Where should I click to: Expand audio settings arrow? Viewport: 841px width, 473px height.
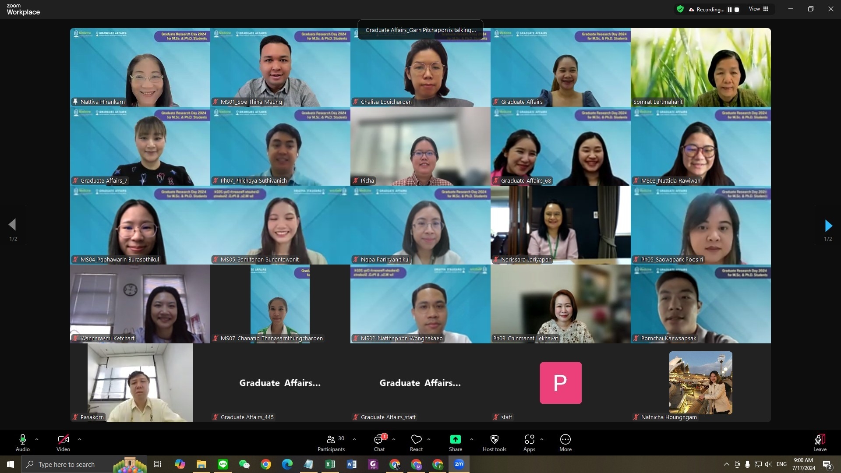pyautogui.click(x=37, y=439)
